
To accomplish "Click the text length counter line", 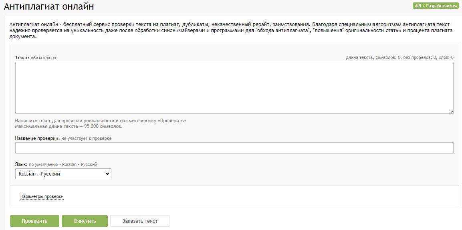I will tap(399, 58).
